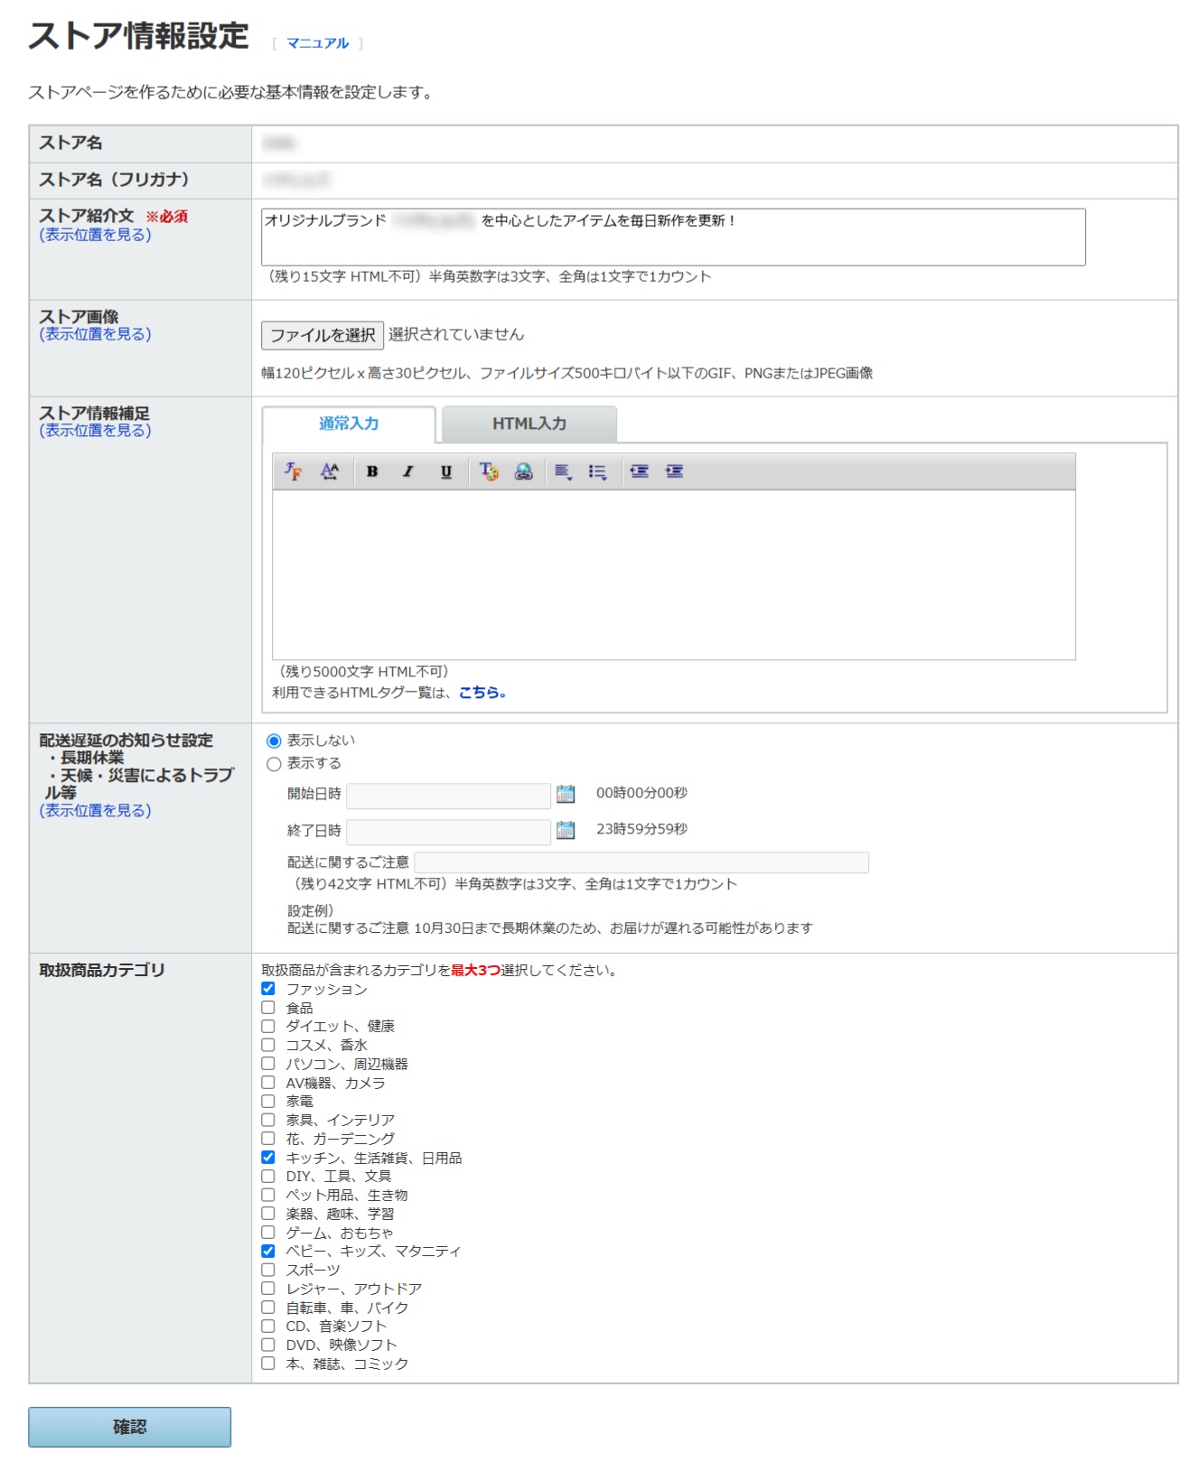
Task: Toggle italic formatting in editor
Action: [x=408, y=471]
